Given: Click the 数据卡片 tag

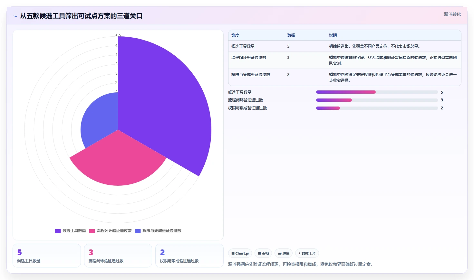Looking at the screenshot, I should tap(307, 253).
